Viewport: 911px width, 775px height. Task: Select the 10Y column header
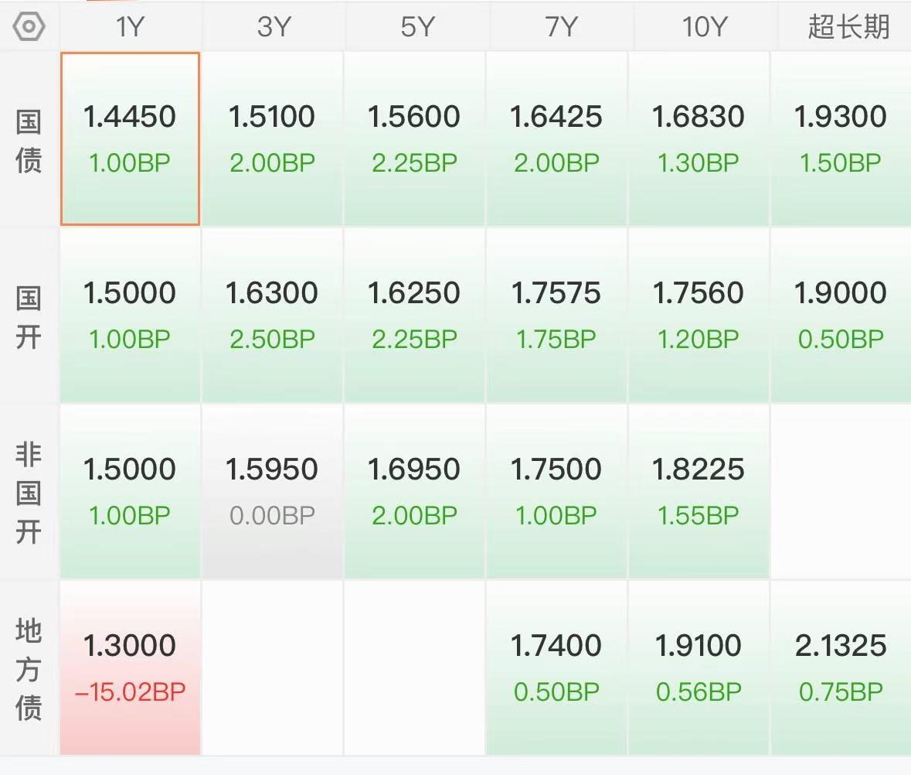(x=704, y=27)
